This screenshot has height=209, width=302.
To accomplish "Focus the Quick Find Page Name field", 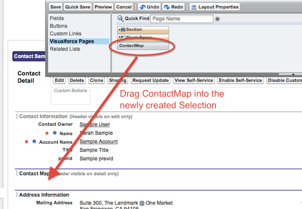I will click(182, 19).
